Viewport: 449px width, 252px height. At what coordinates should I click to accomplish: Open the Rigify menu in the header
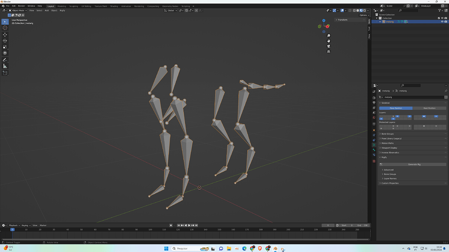point(62,10)
